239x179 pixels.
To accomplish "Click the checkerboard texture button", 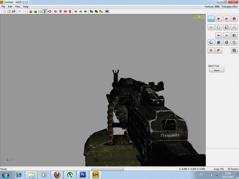I will (234, 50).
